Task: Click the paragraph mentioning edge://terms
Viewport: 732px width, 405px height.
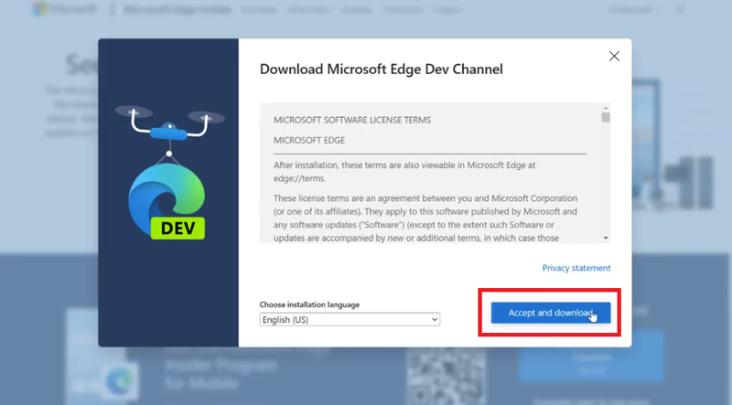Action: pyautogui.click(x=404, y=172)
